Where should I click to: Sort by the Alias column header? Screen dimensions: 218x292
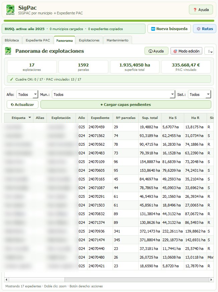coord(40,118)
